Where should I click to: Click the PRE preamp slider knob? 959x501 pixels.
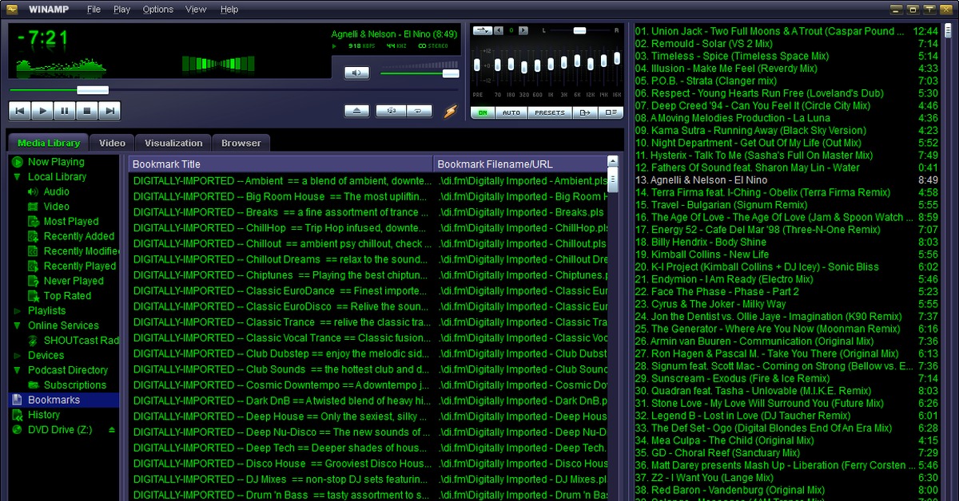coord(478,64)
